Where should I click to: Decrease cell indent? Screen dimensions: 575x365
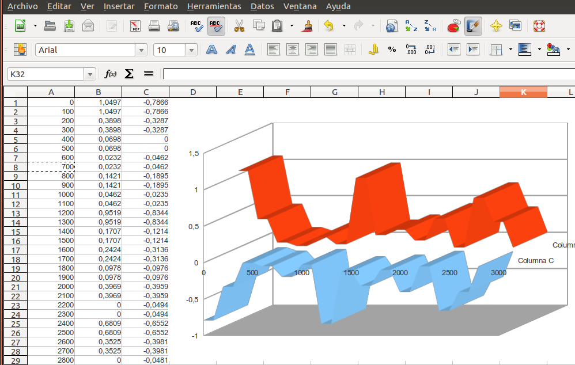pos(454,50)
